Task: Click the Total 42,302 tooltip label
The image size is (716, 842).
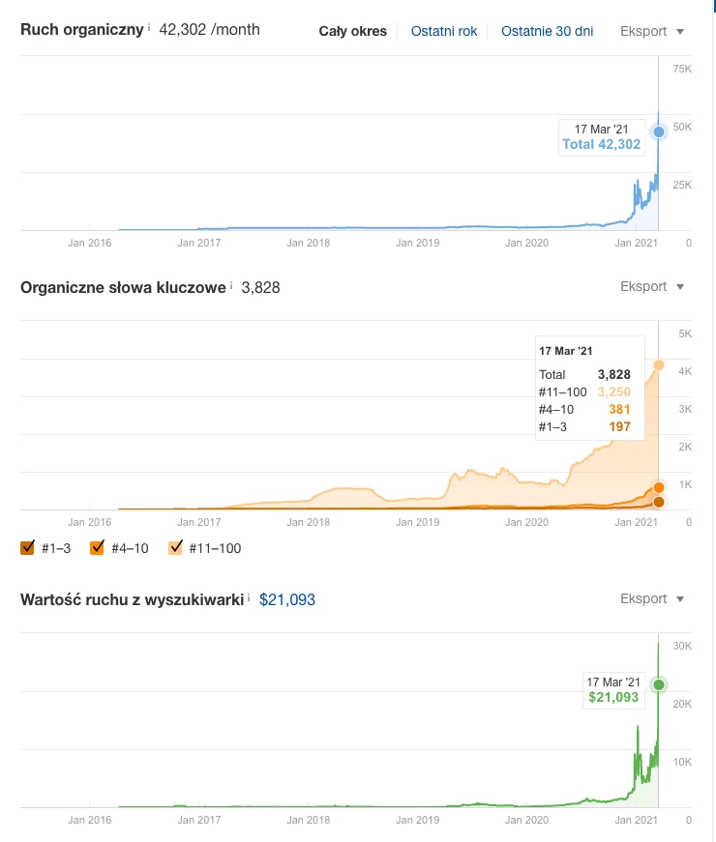Action: [x=601, y=145]
